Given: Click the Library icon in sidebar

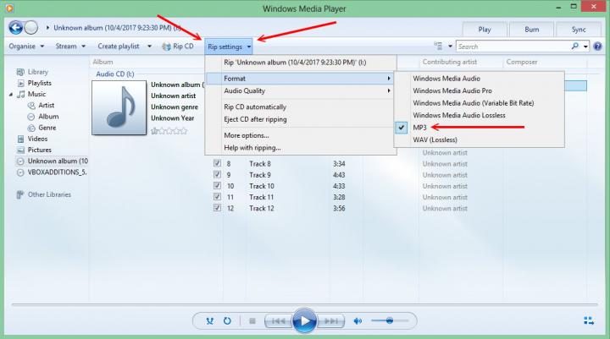Looking at the screenshot, I should (20, 72).
